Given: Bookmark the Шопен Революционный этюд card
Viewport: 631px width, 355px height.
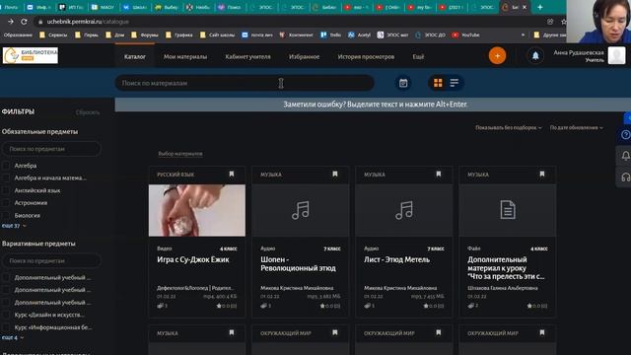Looking at the screenshot, I should [335, 174].
